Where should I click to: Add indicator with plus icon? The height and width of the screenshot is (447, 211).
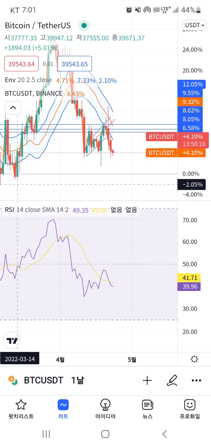[147, 381]
